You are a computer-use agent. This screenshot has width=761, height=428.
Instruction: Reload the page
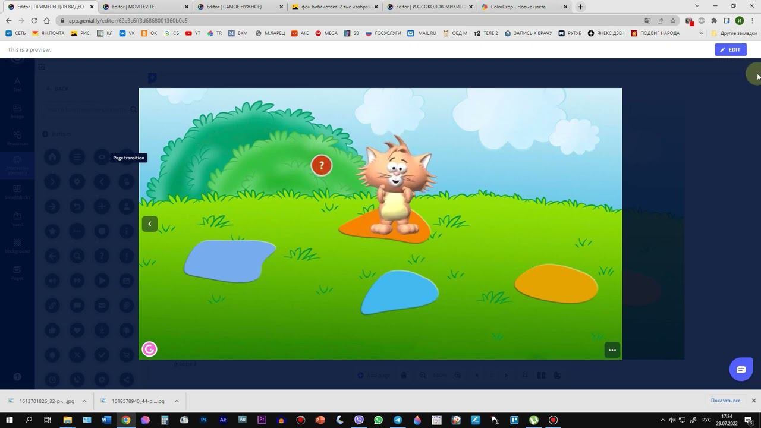tap(34, 20)
